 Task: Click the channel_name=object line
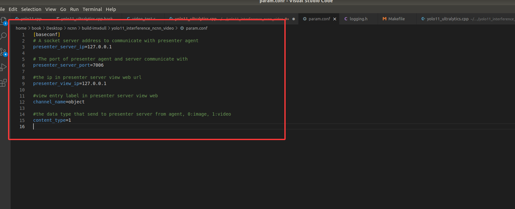point(59,102)
